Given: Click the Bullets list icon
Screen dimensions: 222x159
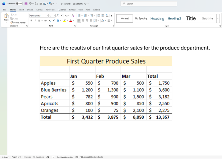Looking at the screenshot, I should (79, 15).
